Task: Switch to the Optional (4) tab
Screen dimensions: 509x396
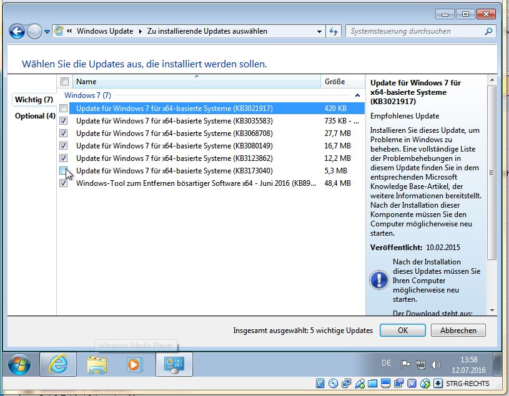Action: point(35,116)
